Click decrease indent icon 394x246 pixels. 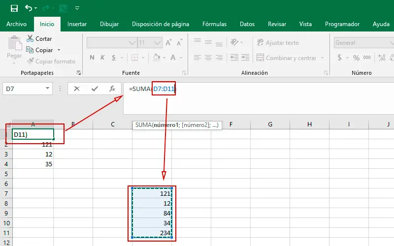(x=234, y=58)
